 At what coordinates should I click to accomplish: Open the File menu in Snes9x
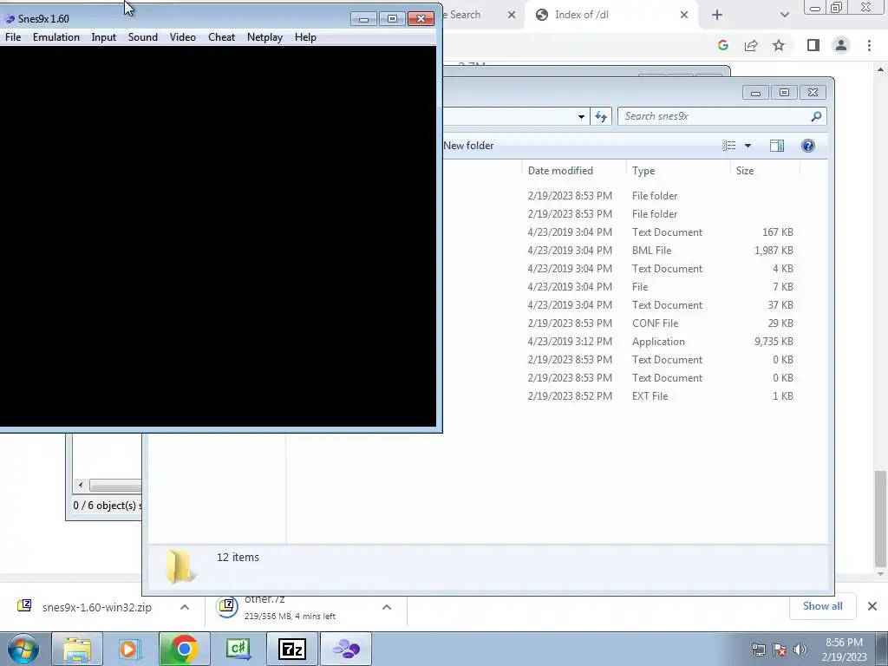[x=13, y=37]
